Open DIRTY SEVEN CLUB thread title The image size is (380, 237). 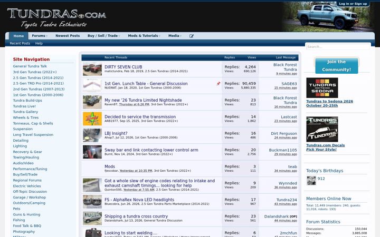pyautogui.click(x=123, y=67)
